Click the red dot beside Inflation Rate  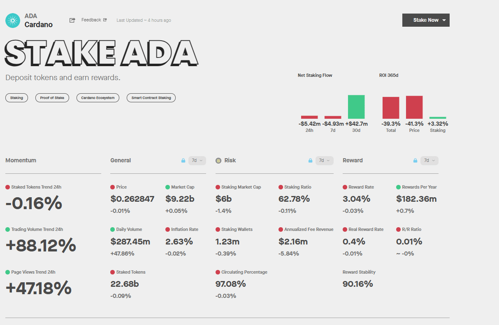point(167,230)
